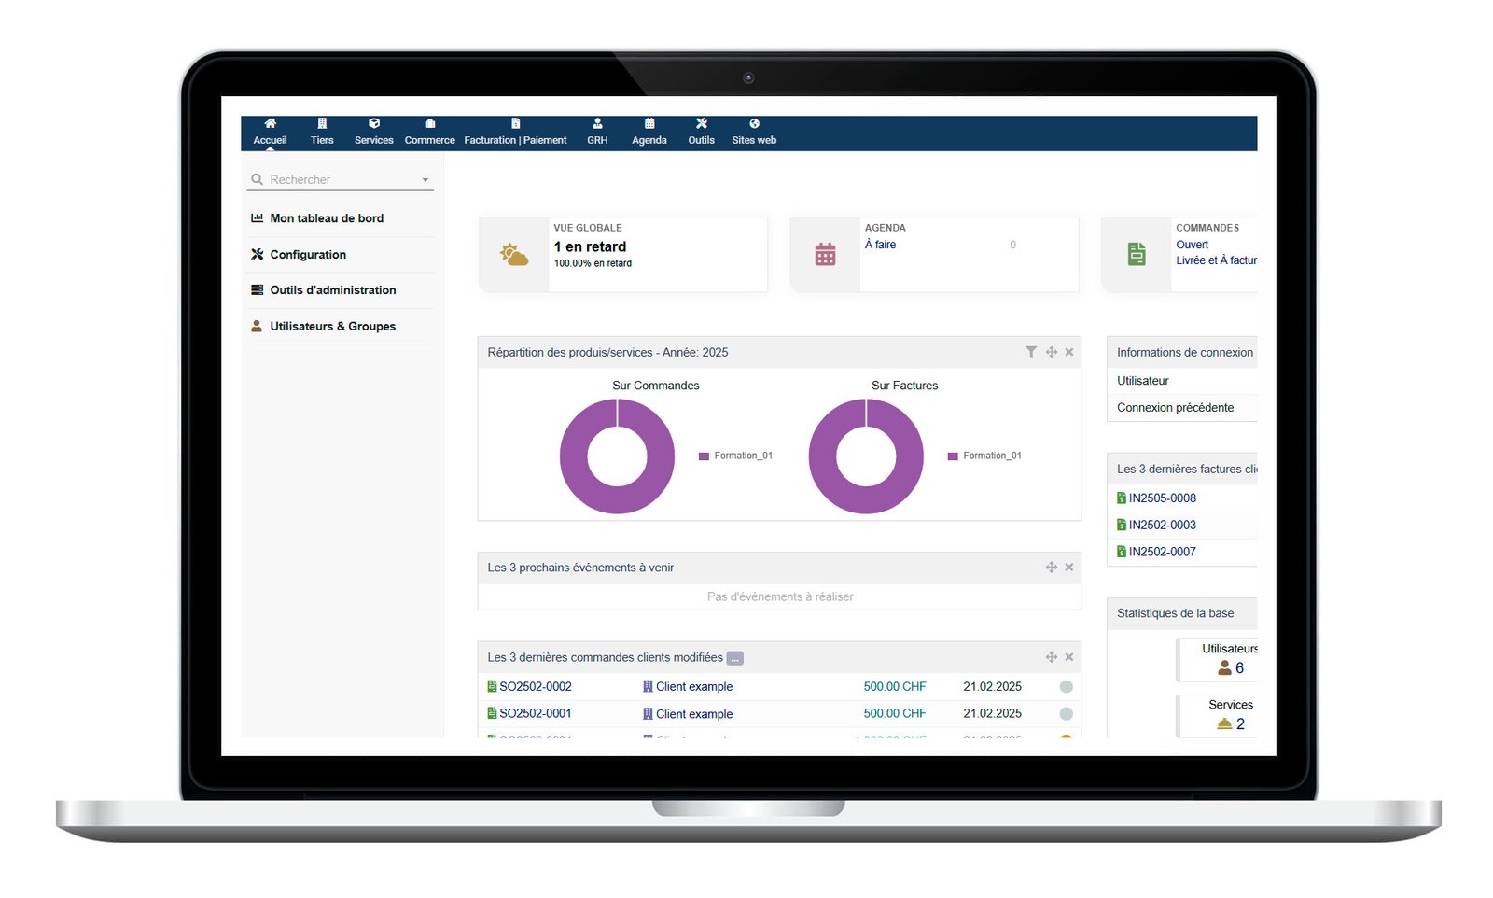Select Mon tableau de bord

tap(327, 217)
